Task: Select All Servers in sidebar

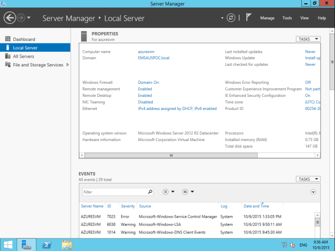Action: click(23, 56)
